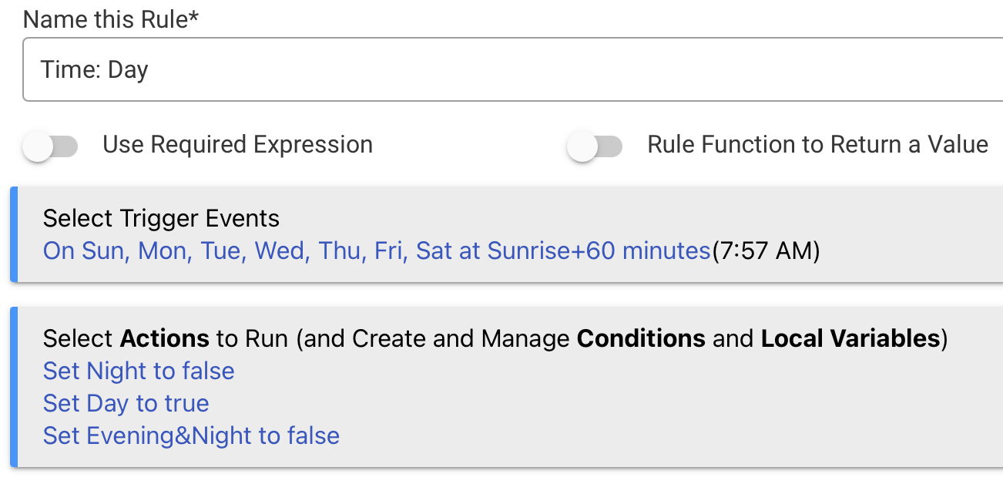Turn on Rule Function to Return a Value switch
Image resolution: width=1003 pixels, height=484 pixels.
[x=595, y=146]
